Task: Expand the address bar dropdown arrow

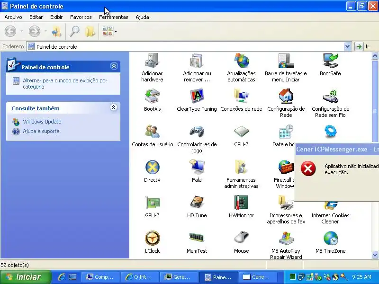Action: point(347,46)
